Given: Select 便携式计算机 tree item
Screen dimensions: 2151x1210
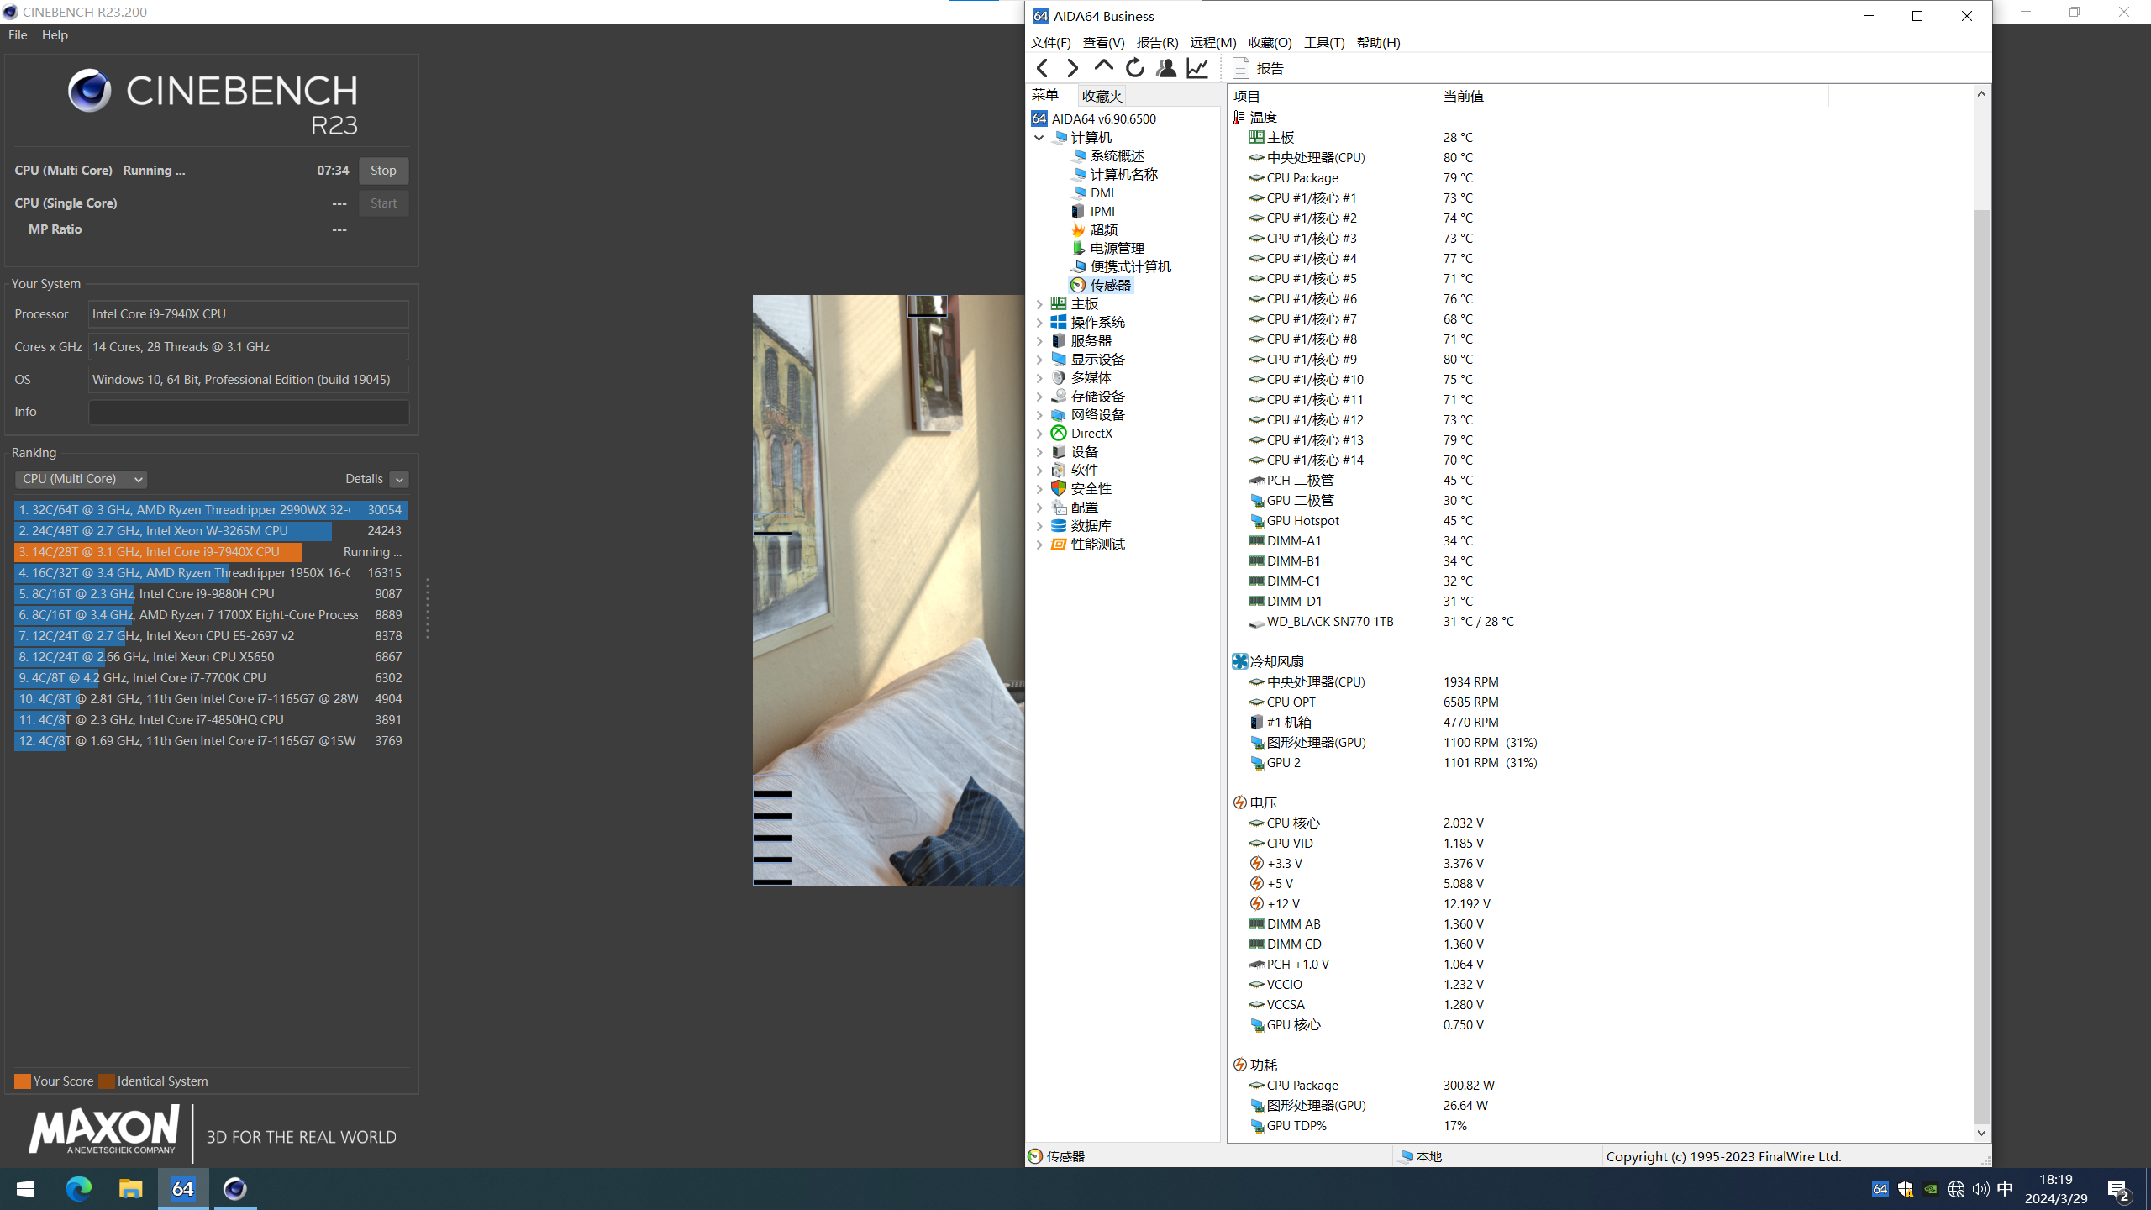Looking at the screenshot, I should pos(1121,266).
